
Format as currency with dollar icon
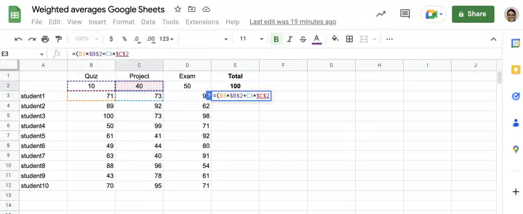pyautogui.click(x=111, y=39)
